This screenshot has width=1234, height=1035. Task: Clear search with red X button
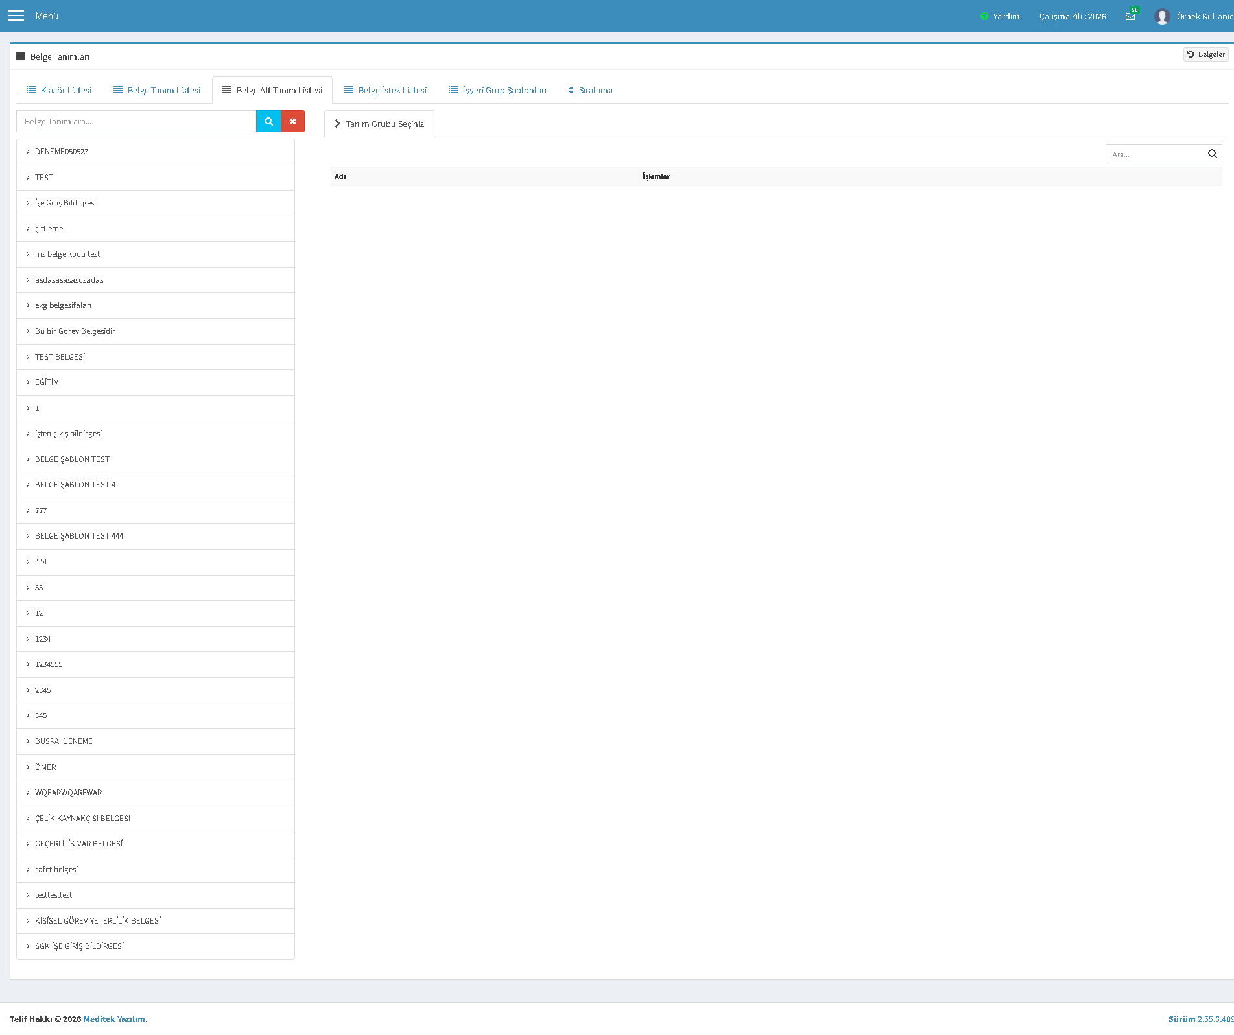293,121
